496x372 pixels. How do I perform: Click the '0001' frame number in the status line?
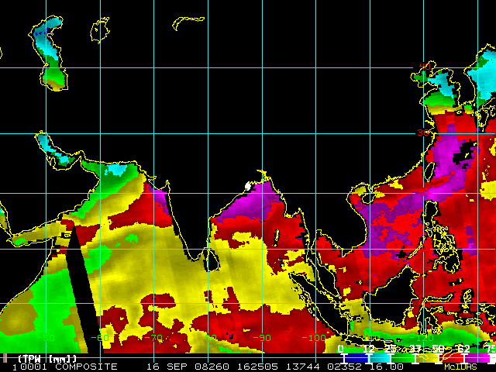33,367
